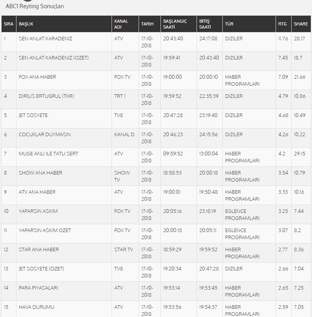Select the SEN ANLAT KARADENIZ title cell
312x317 pixels.
(x=45, y=39)
